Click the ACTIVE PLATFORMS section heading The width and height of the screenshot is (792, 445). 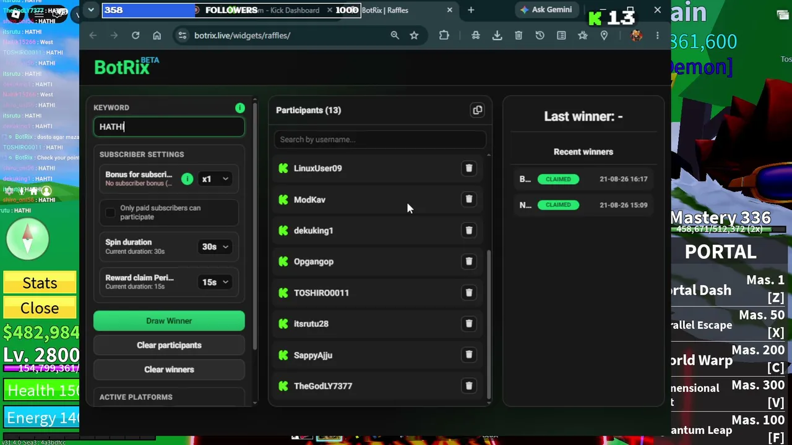[x=136, y=397]
